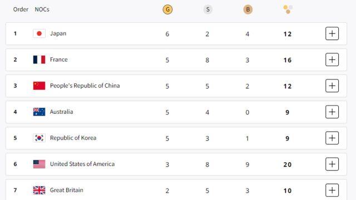Click the United States flag icon

tap(39, 164)
